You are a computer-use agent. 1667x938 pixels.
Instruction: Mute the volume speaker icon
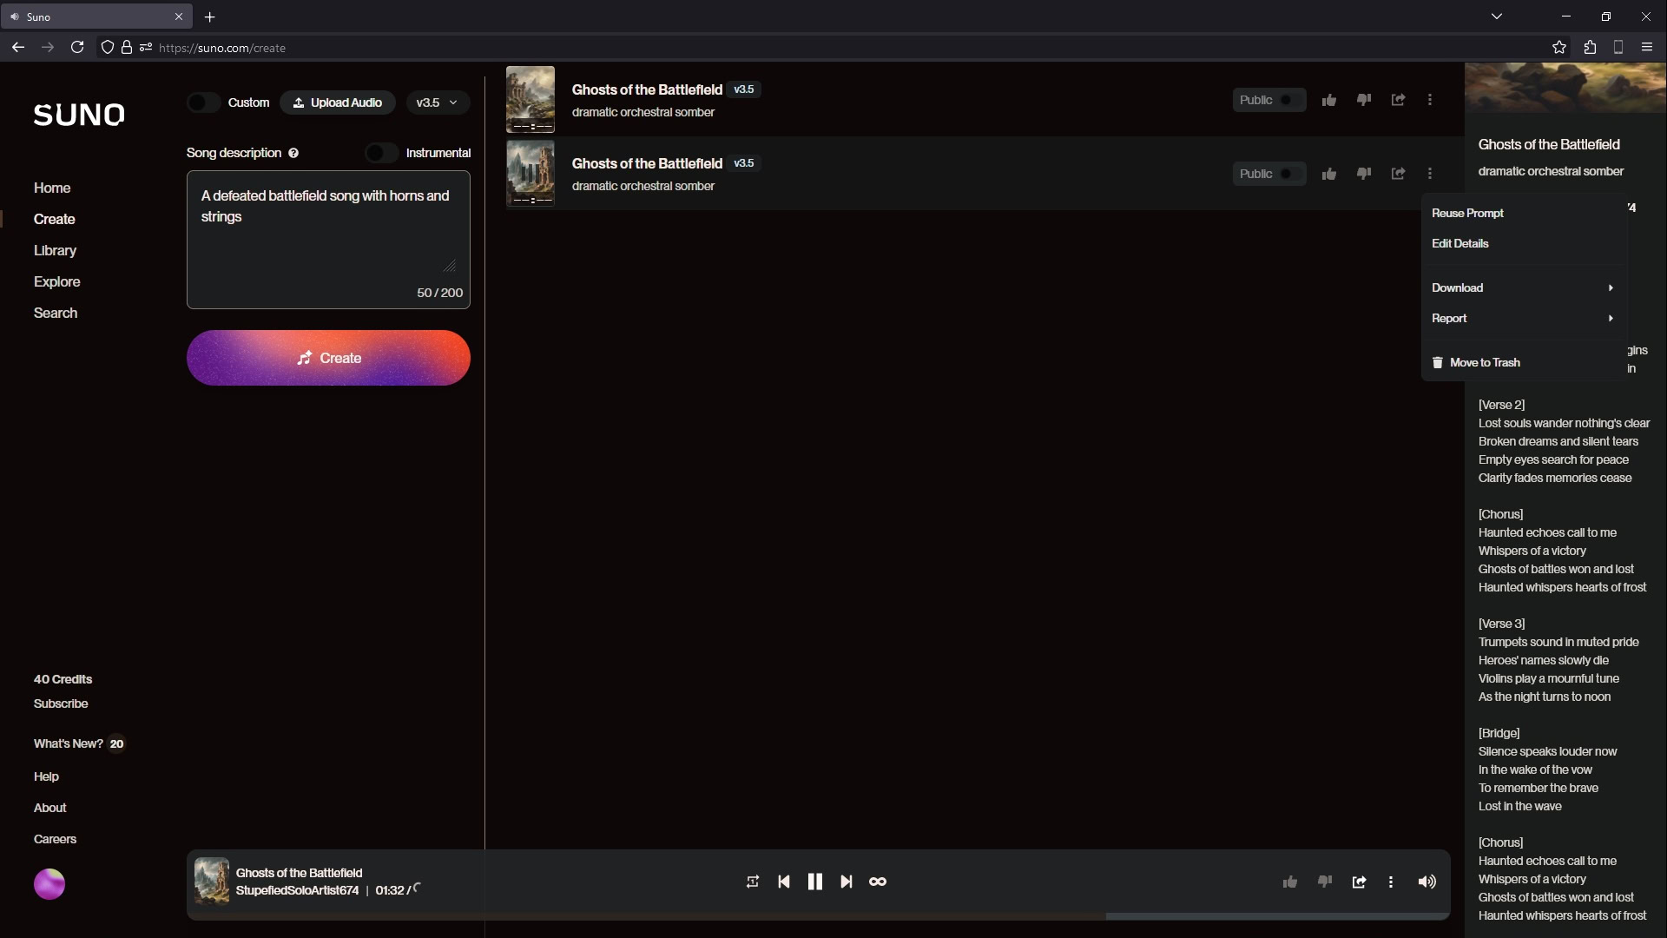pyautogui.click(x=1427, y=882)
